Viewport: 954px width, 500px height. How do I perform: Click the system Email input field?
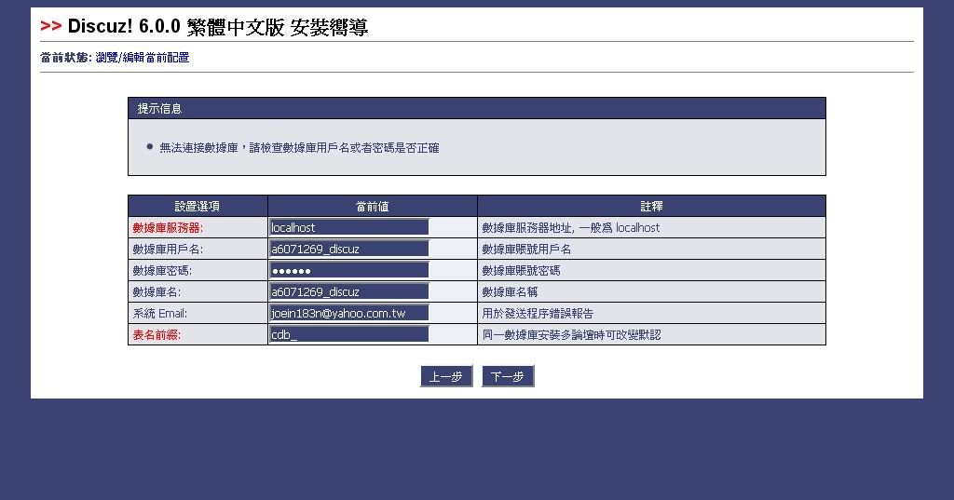tap(349, 313)
